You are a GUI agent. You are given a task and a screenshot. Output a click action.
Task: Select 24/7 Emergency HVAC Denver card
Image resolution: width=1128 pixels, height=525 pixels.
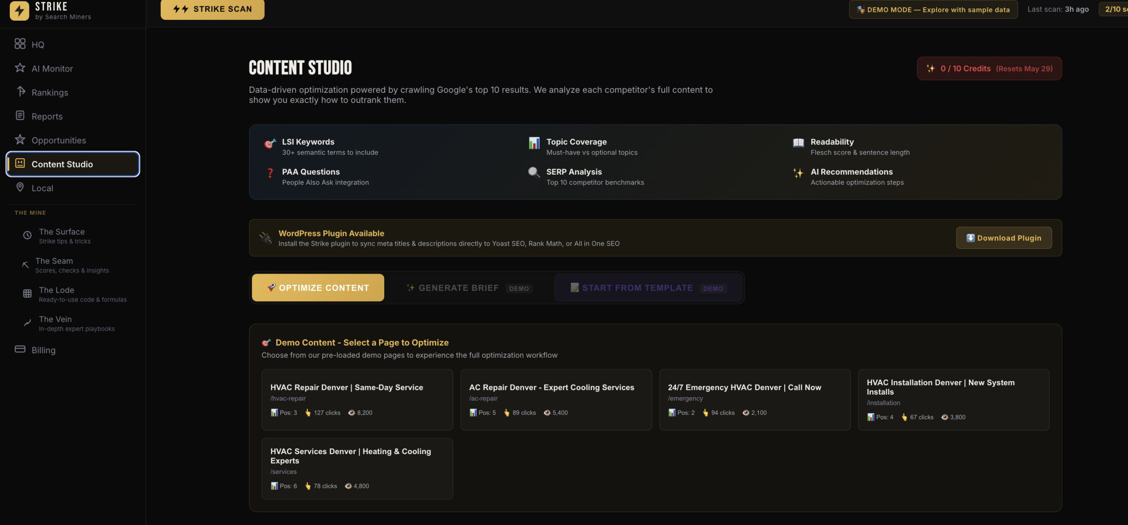tap(754, 400)
